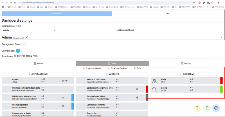Open settings gear for eShop application

click(x=63, y=81)
